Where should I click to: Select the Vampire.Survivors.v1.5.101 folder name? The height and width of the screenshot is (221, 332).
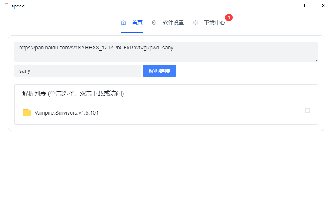66,113
